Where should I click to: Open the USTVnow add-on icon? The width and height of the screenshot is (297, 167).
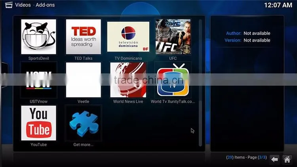point(39,80)
